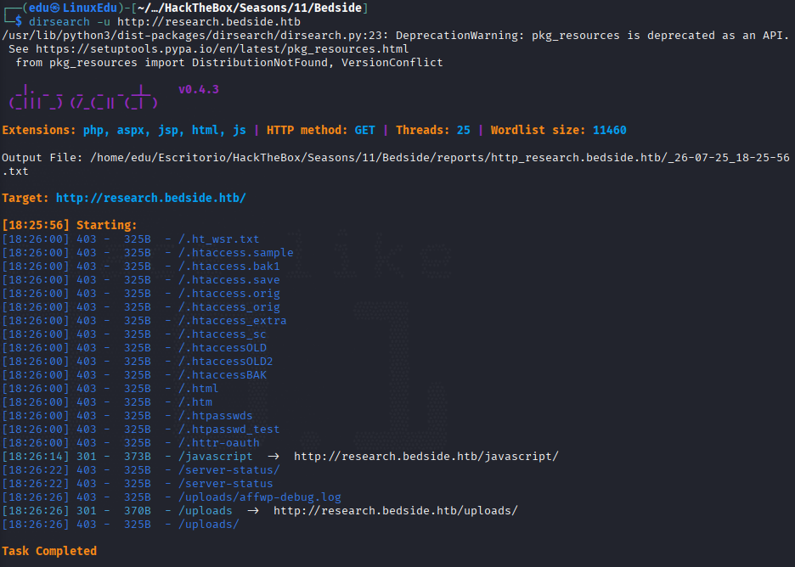Click the Task Completed message
This screenshot has width=795, height=567.
49,551
